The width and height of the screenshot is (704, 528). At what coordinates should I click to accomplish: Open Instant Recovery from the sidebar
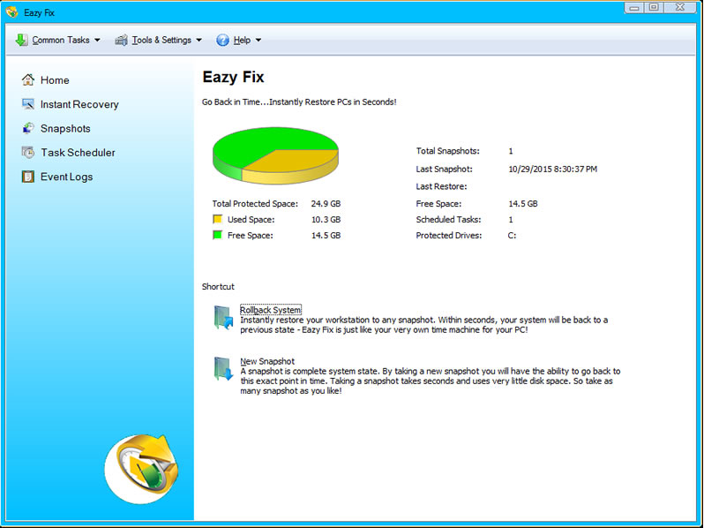pyautogui.click(x=79, y=104)
